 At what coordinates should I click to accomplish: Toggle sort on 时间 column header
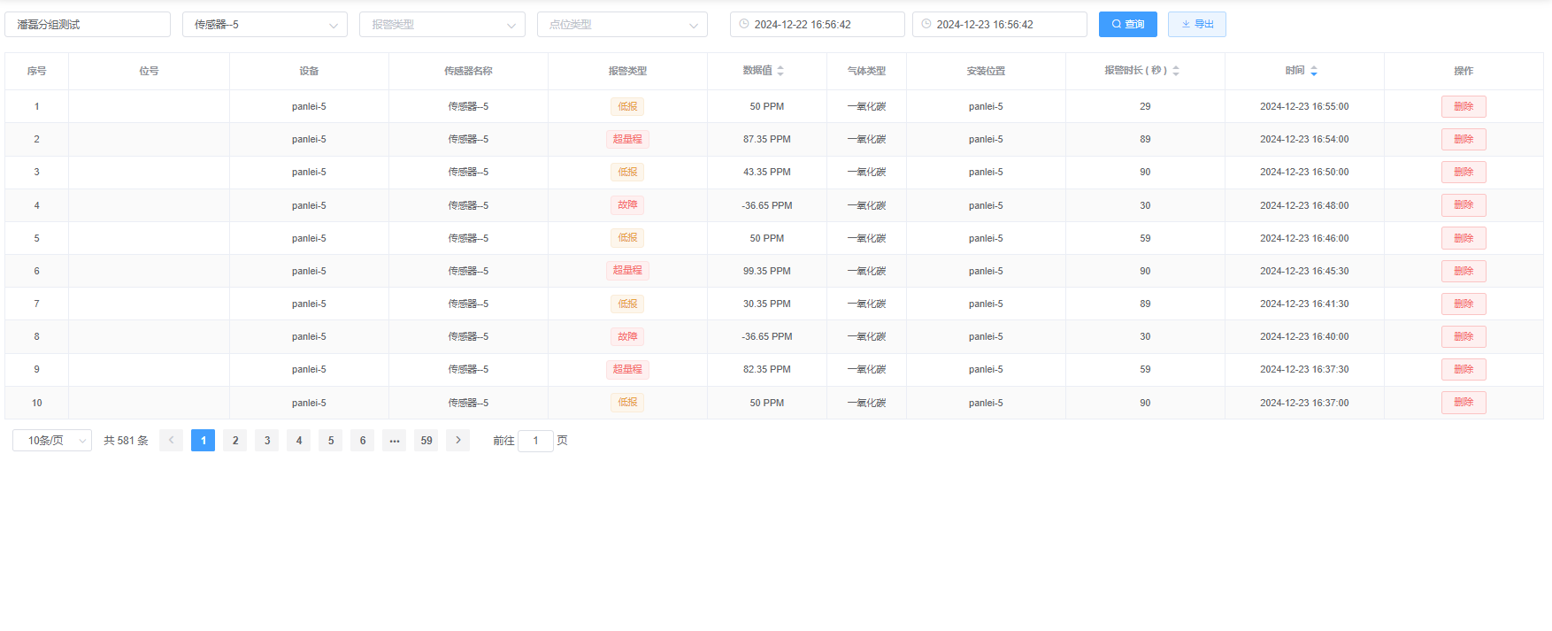tap(1314, 71)
